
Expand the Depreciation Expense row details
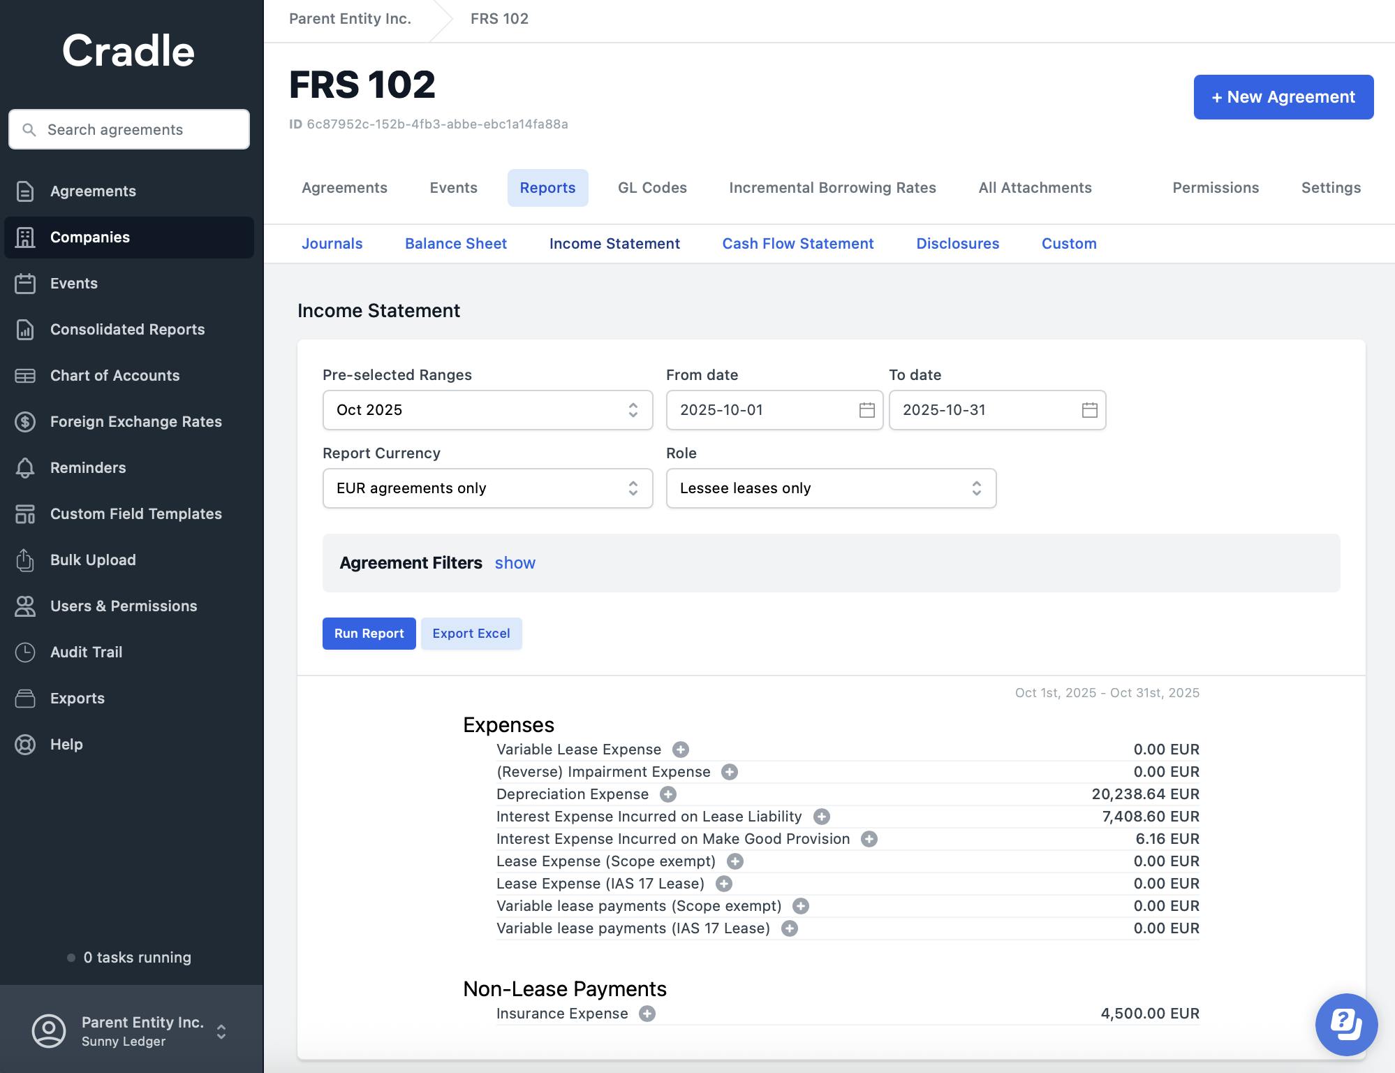click(x=668, y=794)
